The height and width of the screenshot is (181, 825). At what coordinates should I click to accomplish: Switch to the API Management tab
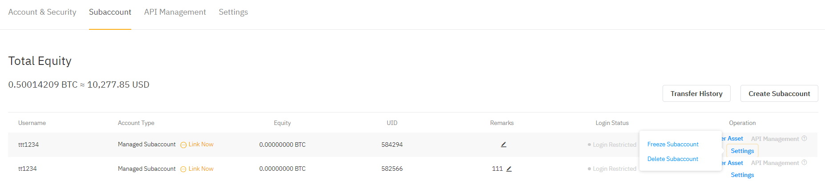(175, 12)
